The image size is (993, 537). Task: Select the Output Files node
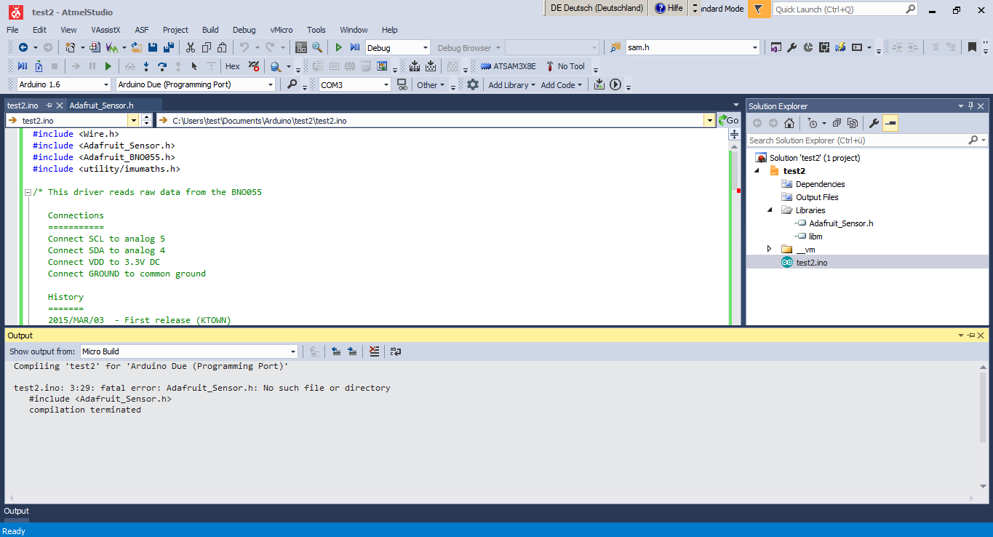pos(816,197)
